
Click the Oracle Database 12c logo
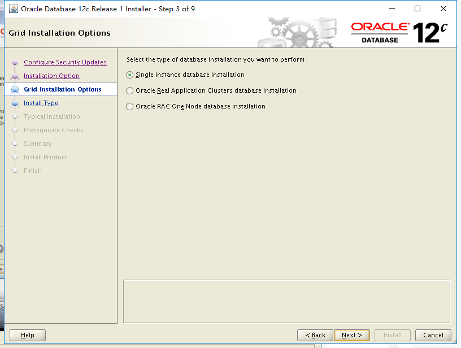coord(399,33)
